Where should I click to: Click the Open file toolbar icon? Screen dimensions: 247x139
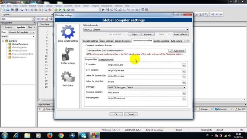(x=8, y=10)
